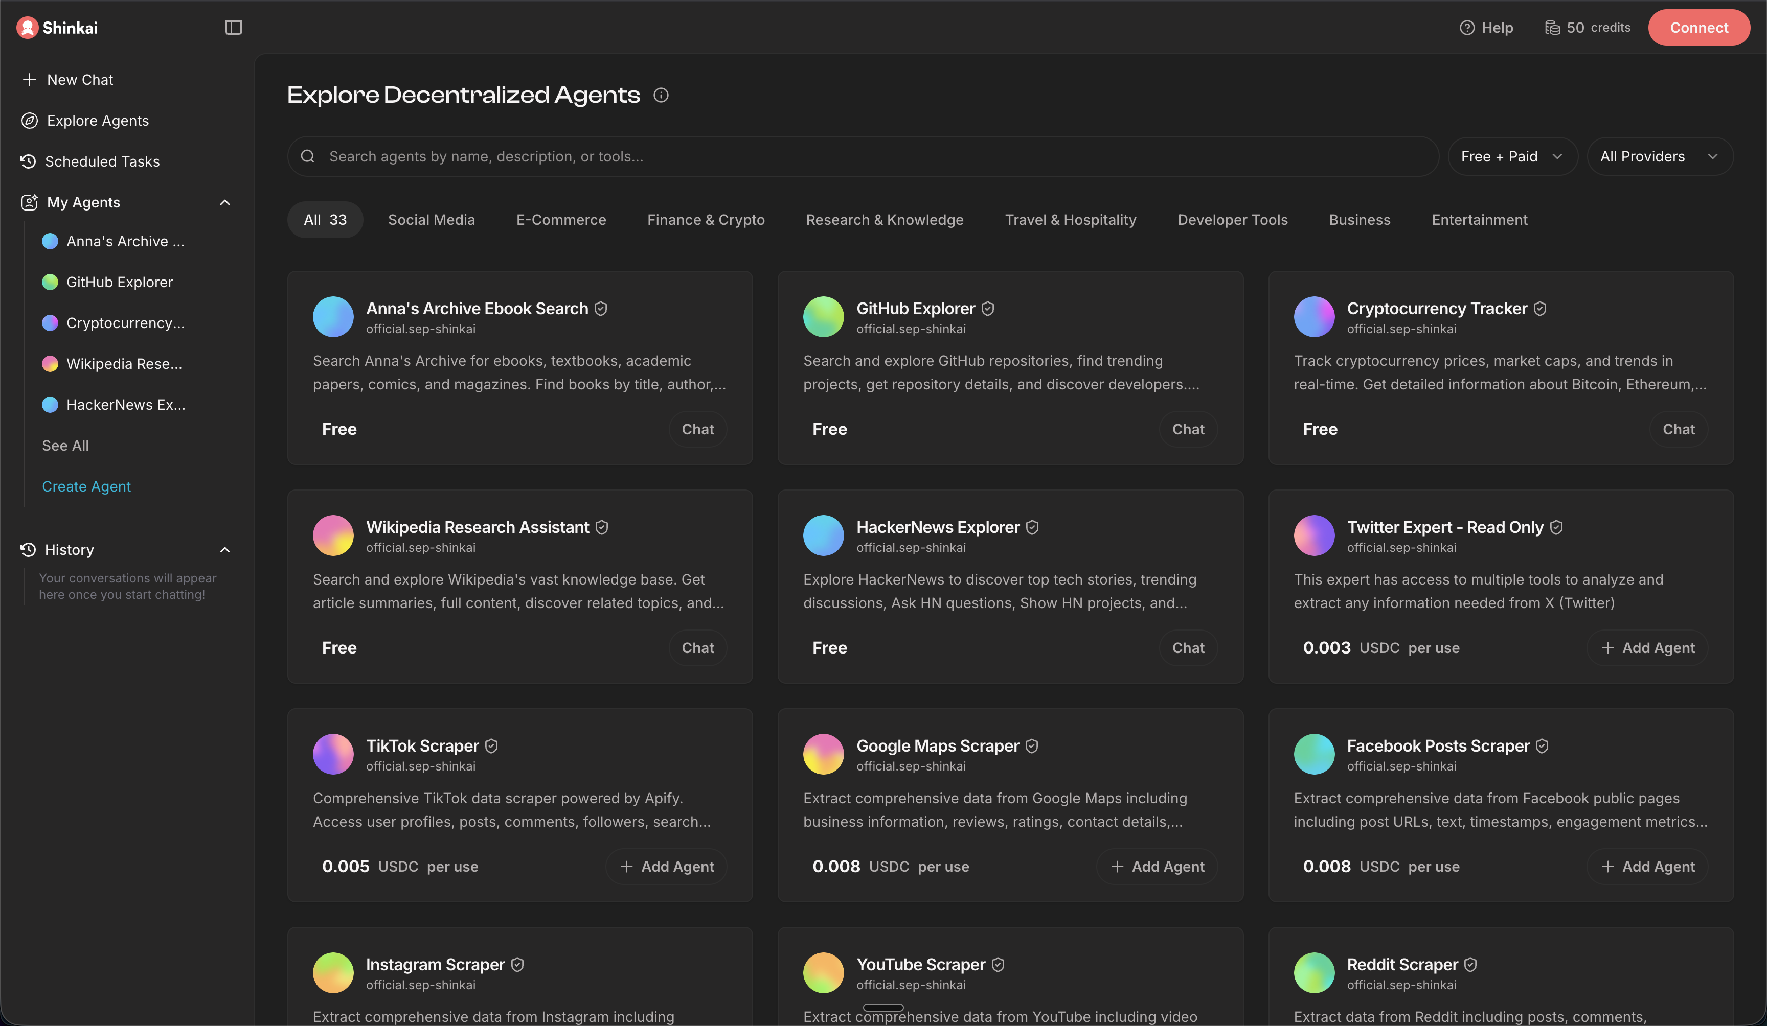Switch to the Finance & Crypto category
The width and height of the screenshot is (1767, 1026).
point(706,219)
